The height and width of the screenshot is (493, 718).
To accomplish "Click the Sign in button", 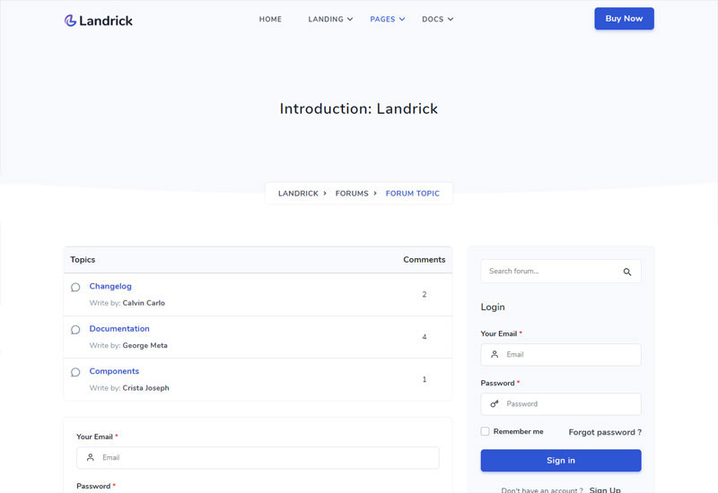I will [x=561, y=461].
